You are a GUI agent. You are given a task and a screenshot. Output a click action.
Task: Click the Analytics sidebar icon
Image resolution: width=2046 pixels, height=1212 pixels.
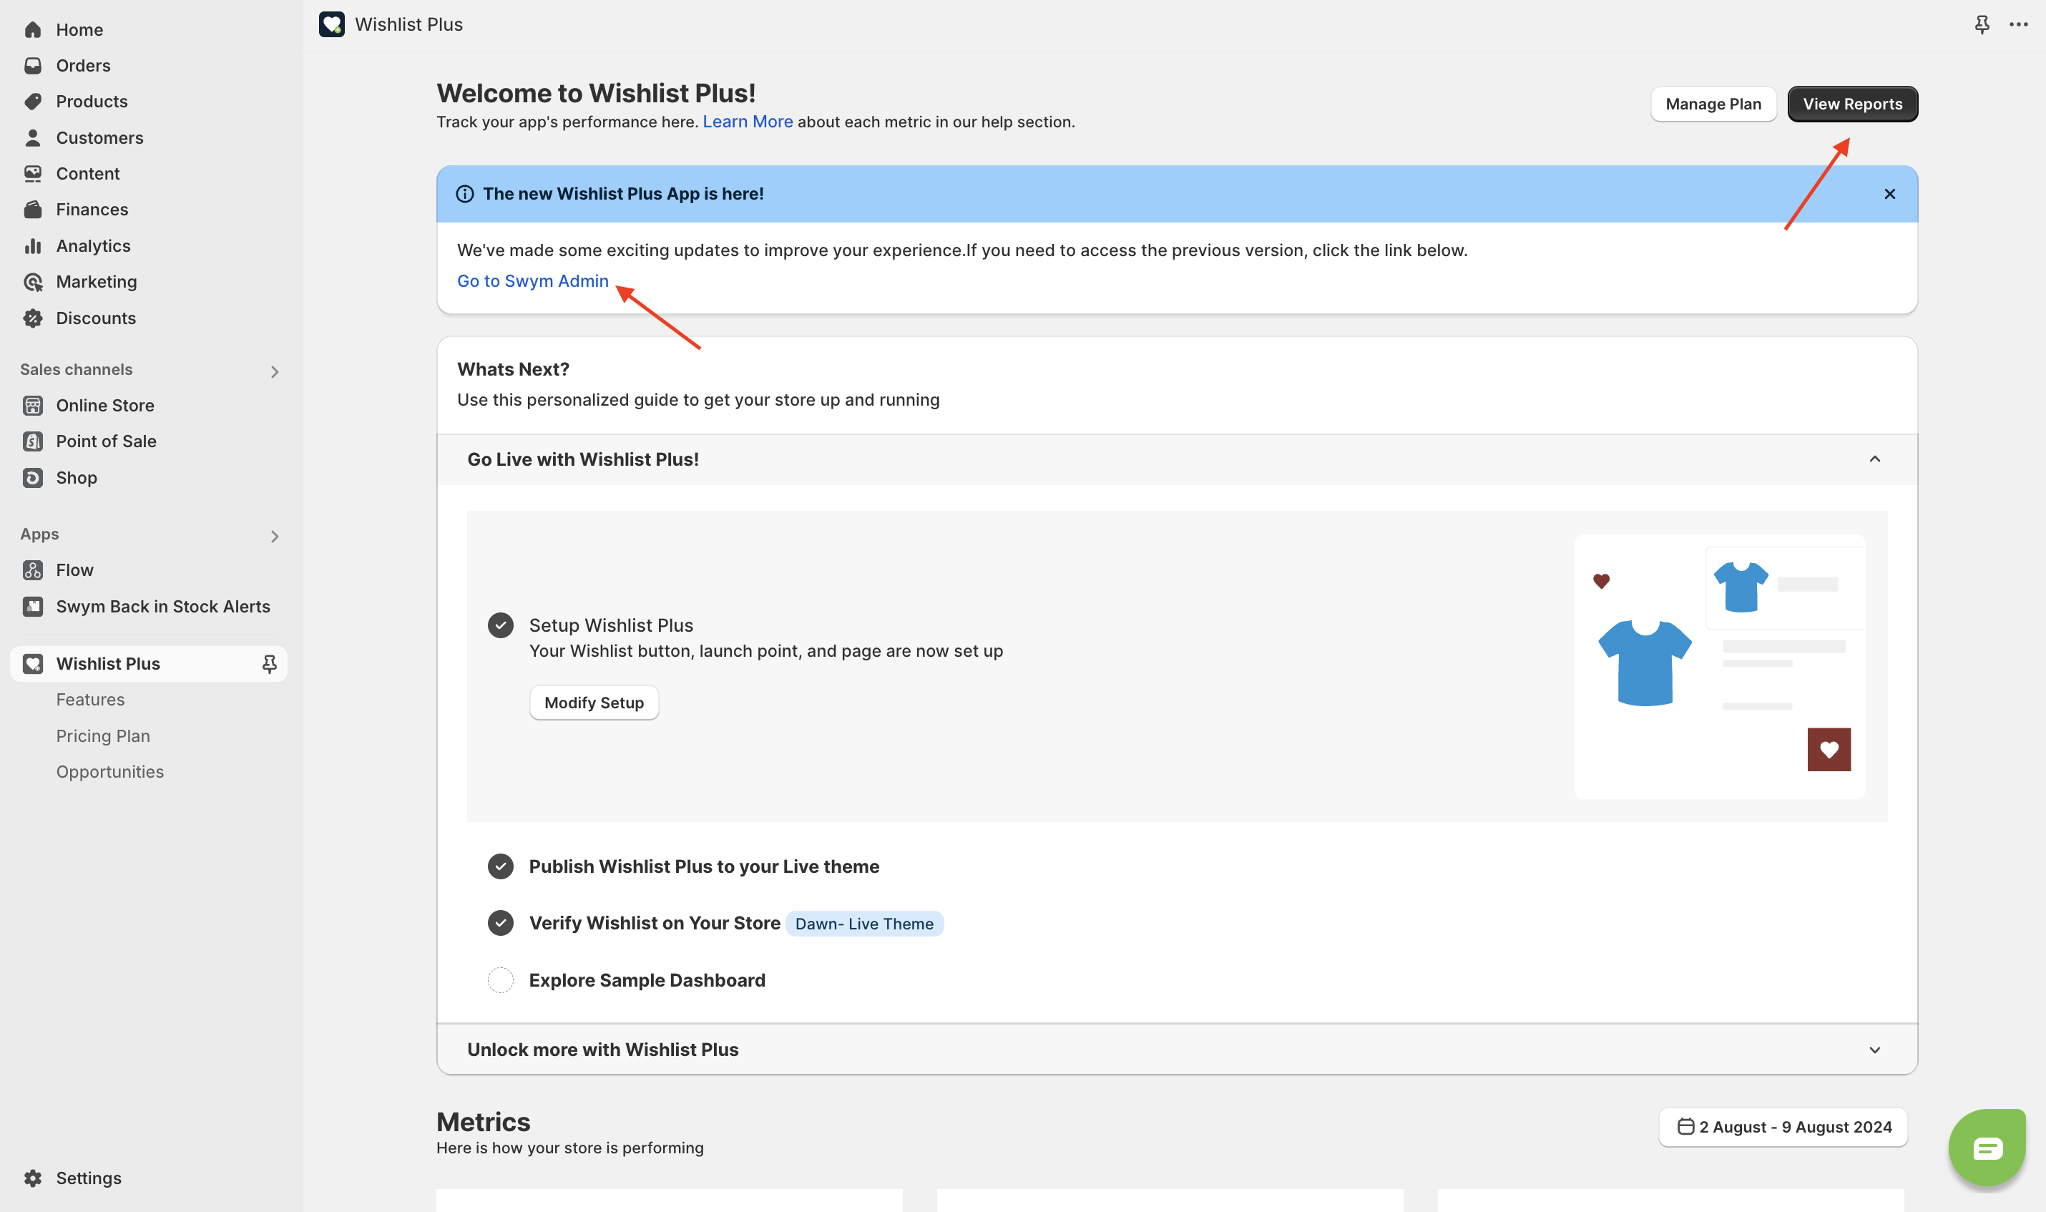pos(33,246)
